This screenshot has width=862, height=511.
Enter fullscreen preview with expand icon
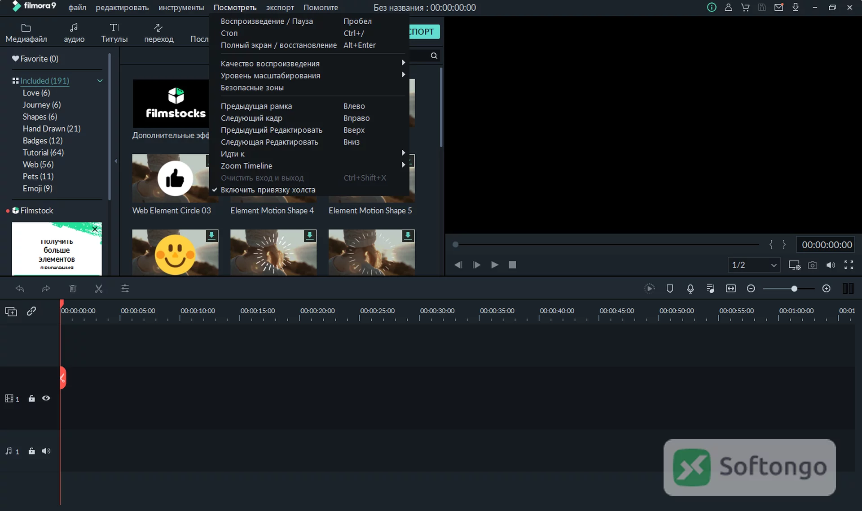849,265
